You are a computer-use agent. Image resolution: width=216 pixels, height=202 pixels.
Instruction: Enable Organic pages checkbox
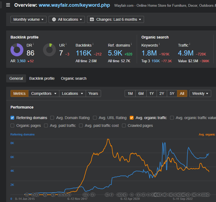(x=12, y=126)
